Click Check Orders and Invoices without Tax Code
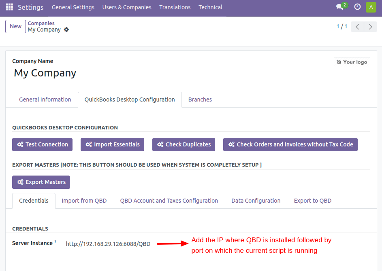Screen dimensions: 382x271 (290, 144)
